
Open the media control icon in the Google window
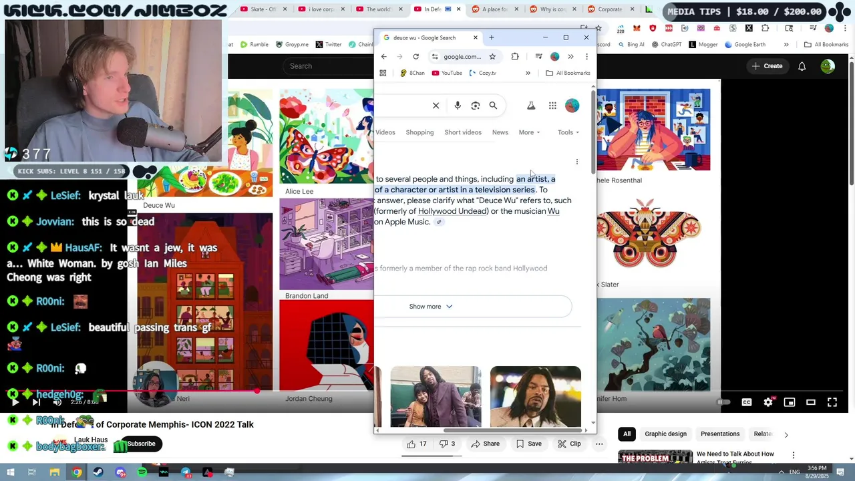pyautogui.click(x=539, y=57)
